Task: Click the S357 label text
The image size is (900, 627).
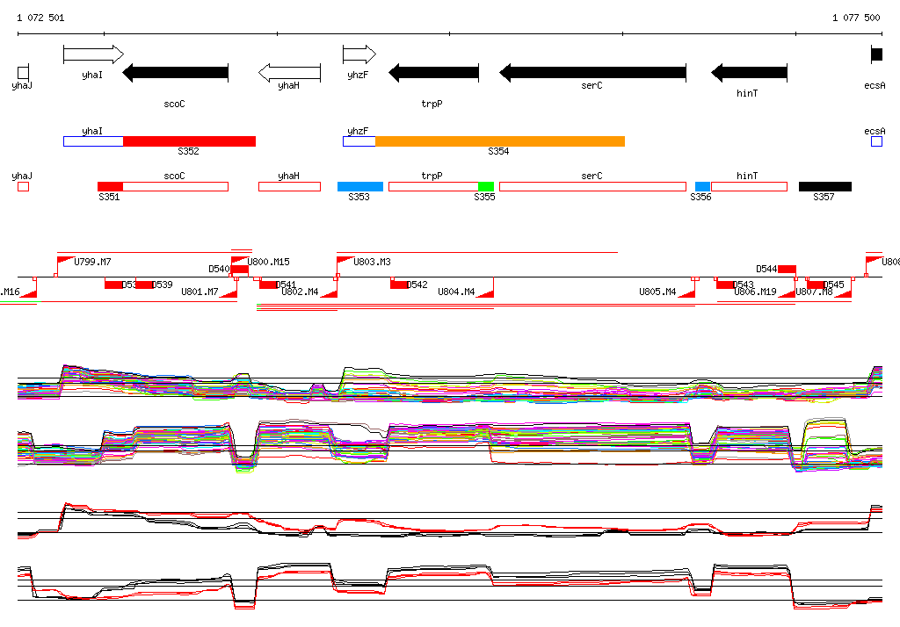Action: [x=824, y=197]
